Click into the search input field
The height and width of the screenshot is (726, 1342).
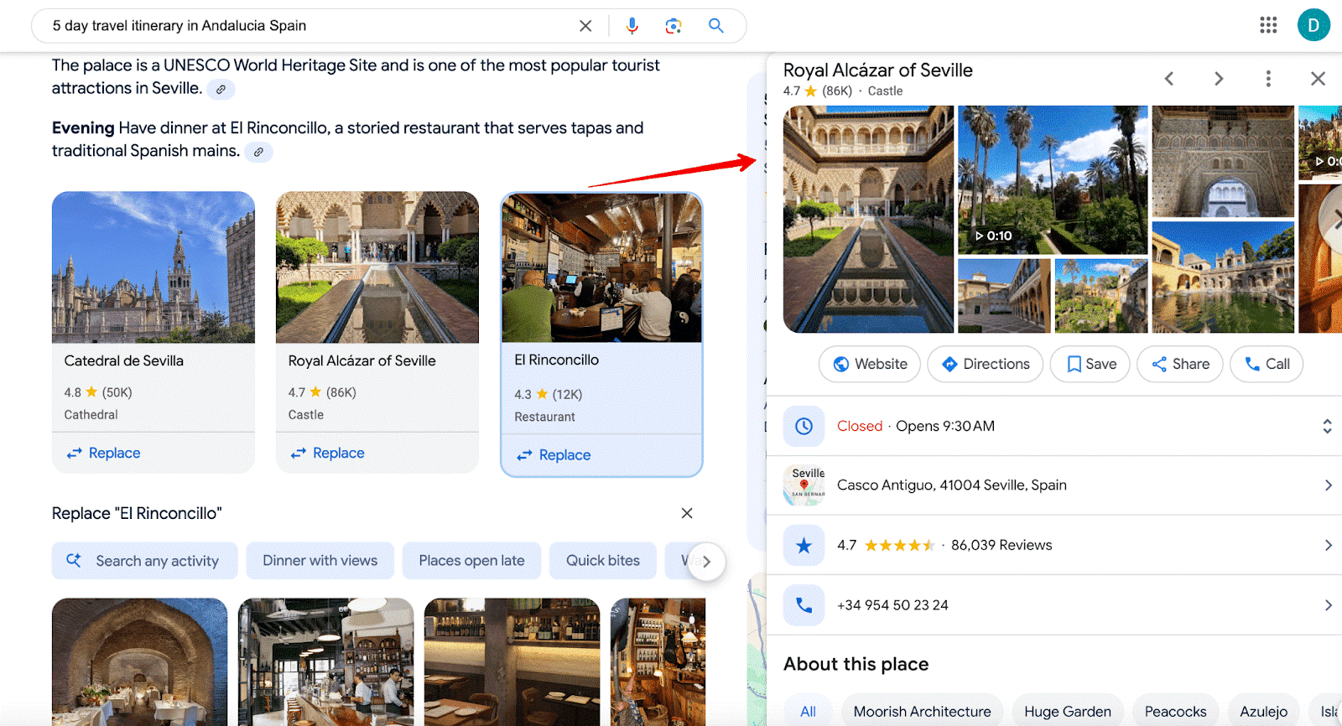click(310, 26)
